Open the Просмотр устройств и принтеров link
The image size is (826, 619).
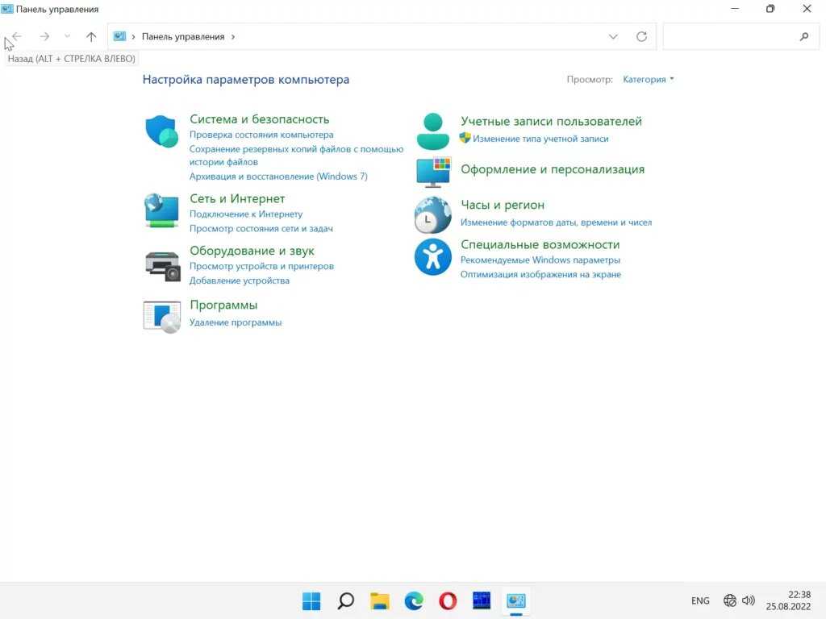point(261,266)
